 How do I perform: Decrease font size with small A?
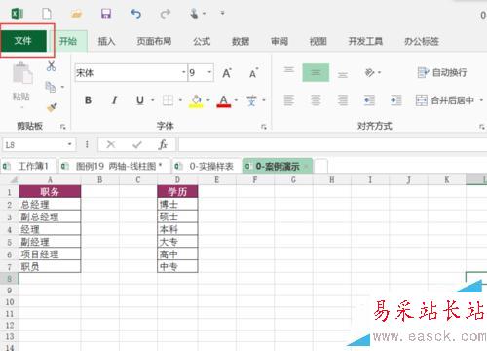click(253, 73)
